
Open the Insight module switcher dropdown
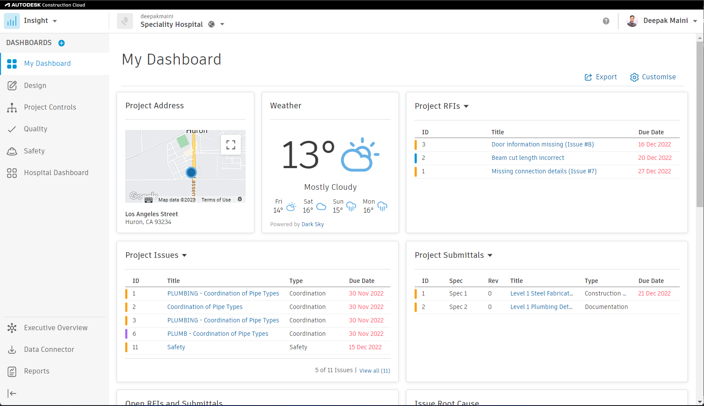[55, 21]
